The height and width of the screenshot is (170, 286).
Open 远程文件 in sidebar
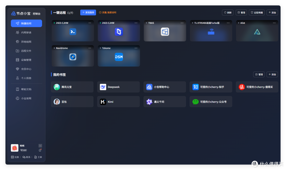pyautogui.click(x=26, y=51)
